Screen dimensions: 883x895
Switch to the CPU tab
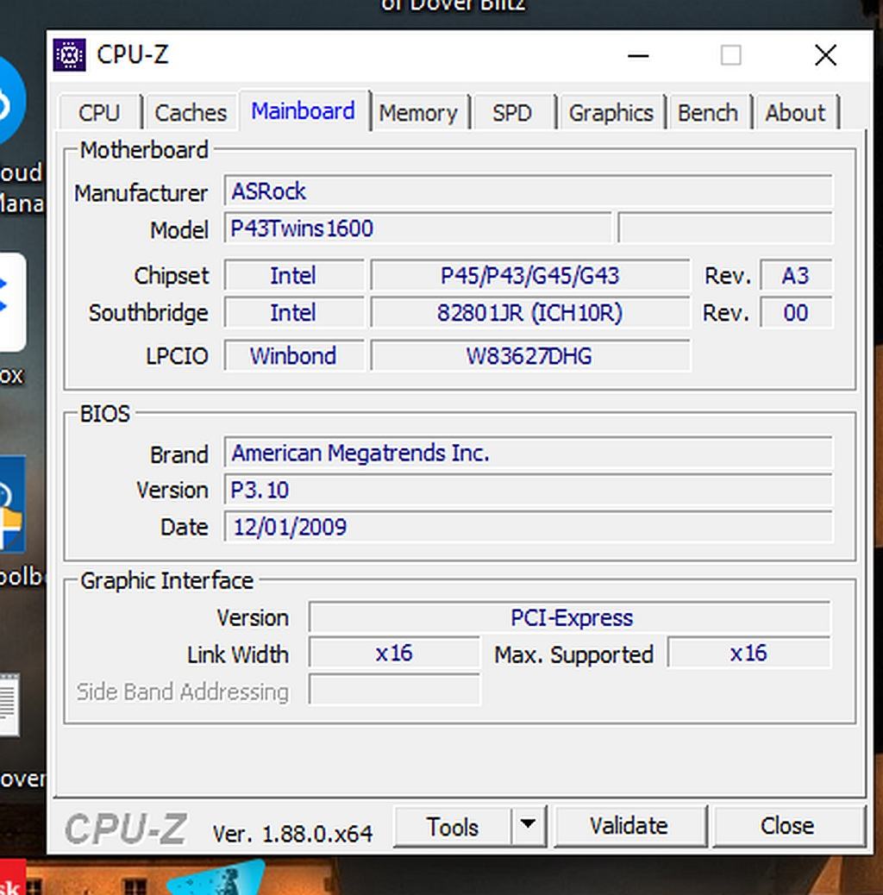tap(99, 112)
